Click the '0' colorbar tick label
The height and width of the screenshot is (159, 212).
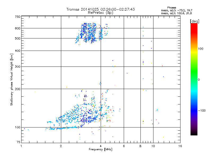pyautogui.click(x=199, y=80)
